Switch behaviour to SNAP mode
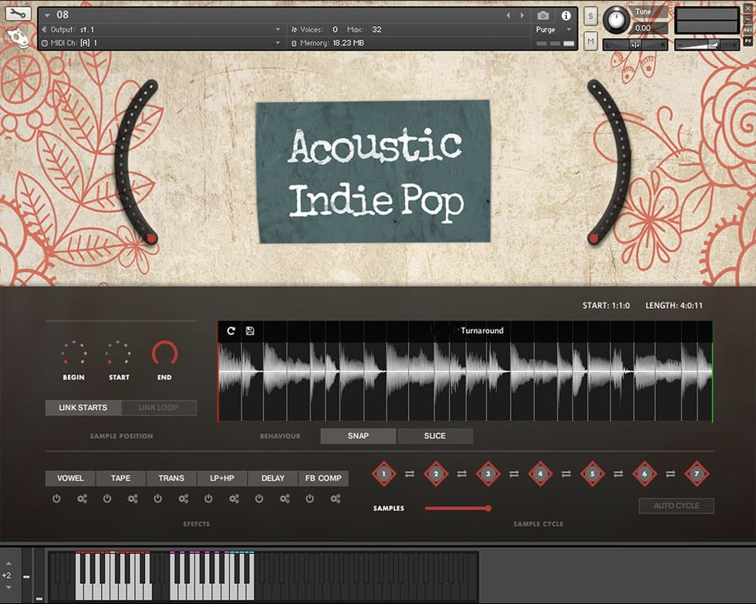 (358, 436)
